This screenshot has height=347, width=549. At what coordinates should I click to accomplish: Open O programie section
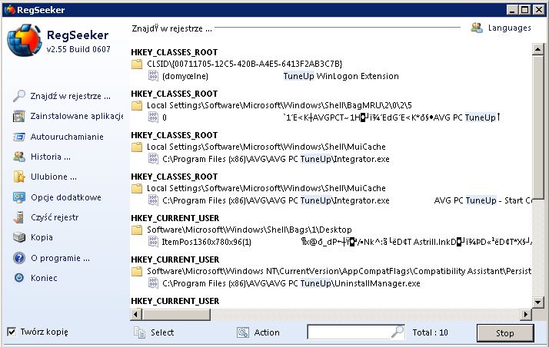tap(60, 258)
